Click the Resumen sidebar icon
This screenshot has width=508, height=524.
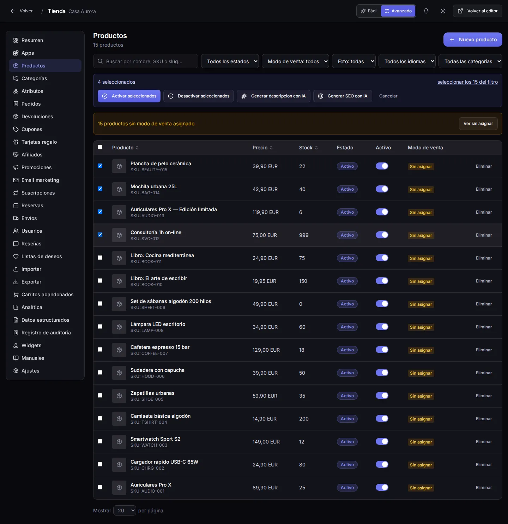pyautogui.click(x=16, y=40)
